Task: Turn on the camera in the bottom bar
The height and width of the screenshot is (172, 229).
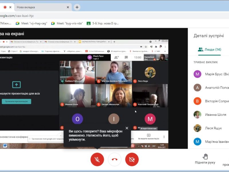Action: point(132,159)
